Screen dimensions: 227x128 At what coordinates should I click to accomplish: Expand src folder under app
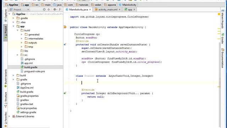[17, 55]
